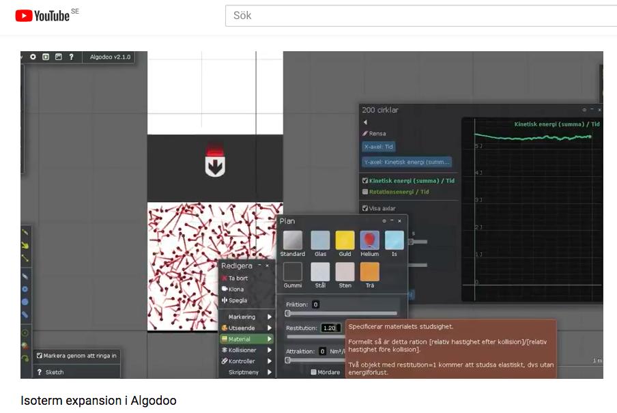This screenshot has height=413, width=617.
Task: Click the Kinetisk energi plot area
Action: click(x=532, y=210)
